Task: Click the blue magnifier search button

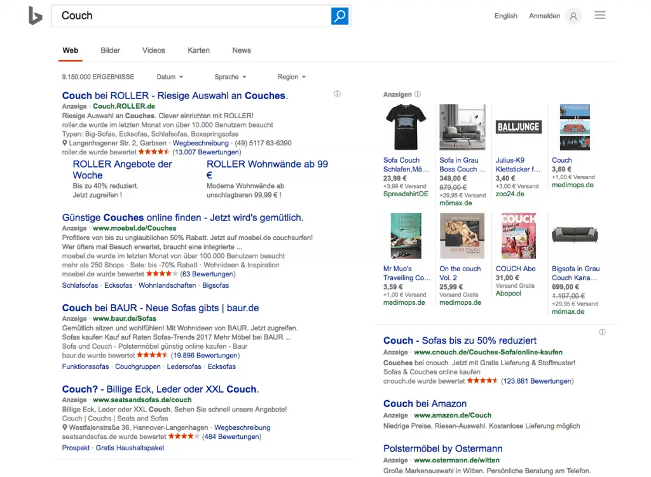Action: coord(339,16)
